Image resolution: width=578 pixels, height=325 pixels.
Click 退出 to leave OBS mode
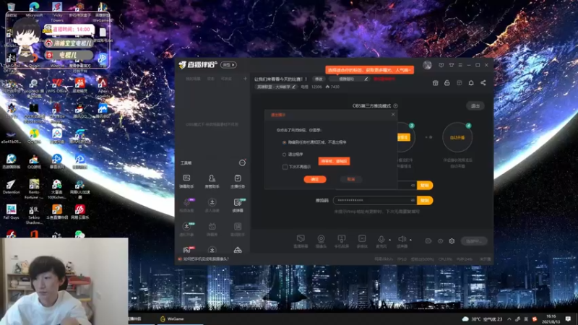click(475, 105)
